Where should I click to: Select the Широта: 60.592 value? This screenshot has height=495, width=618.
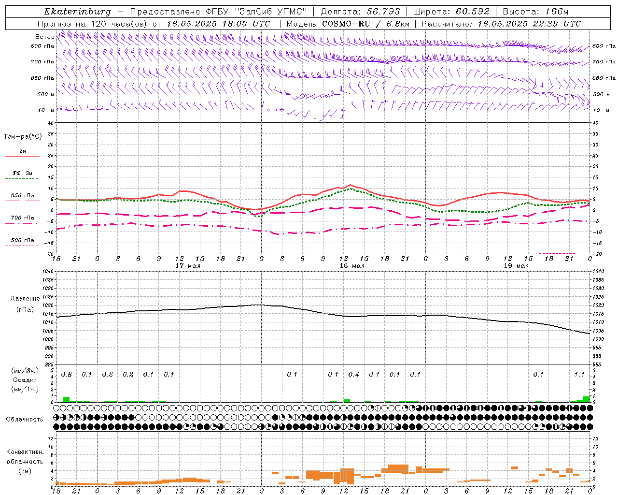pyautogui.click(x=451, y=12)
